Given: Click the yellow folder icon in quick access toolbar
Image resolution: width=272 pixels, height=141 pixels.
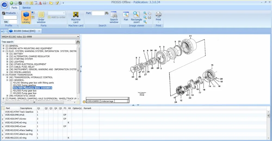Looking at the screenshot, I should (51, 3).
